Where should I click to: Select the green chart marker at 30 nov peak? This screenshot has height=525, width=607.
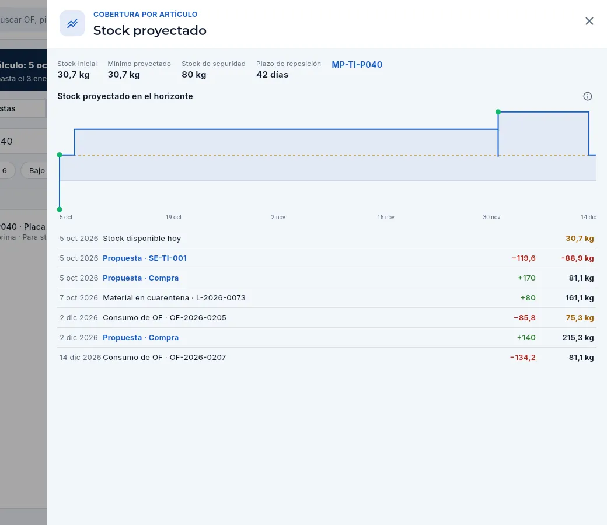click(x=498, y=112)
